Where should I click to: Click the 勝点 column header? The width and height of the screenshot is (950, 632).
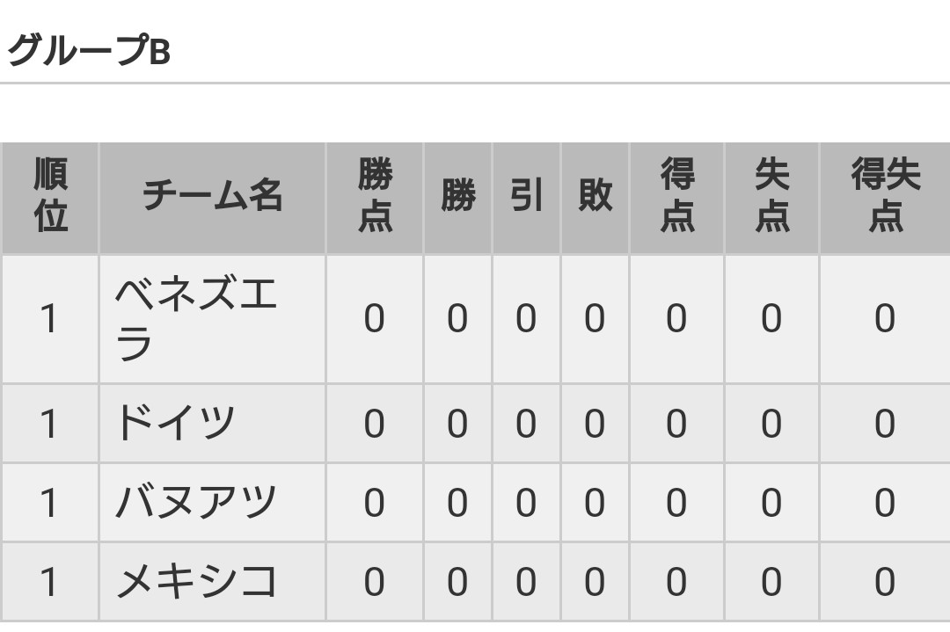(375, 195)
